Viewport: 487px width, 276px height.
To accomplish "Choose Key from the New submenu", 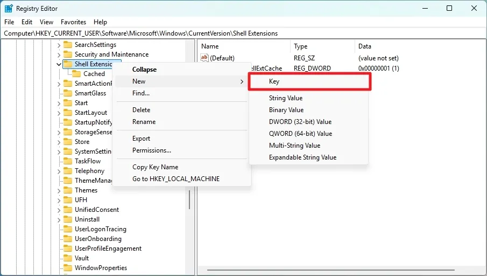I will pyautogui.click(x=309, y=81).
